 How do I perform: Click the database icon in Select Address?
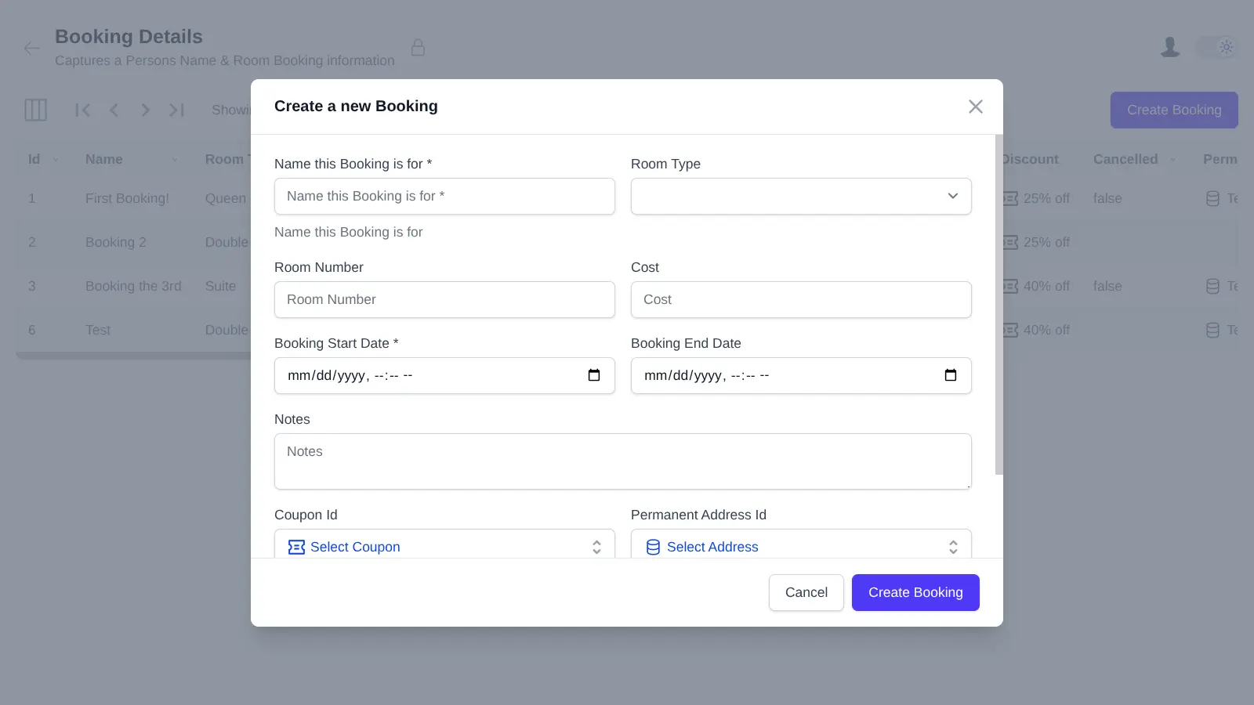coord(653,547)
